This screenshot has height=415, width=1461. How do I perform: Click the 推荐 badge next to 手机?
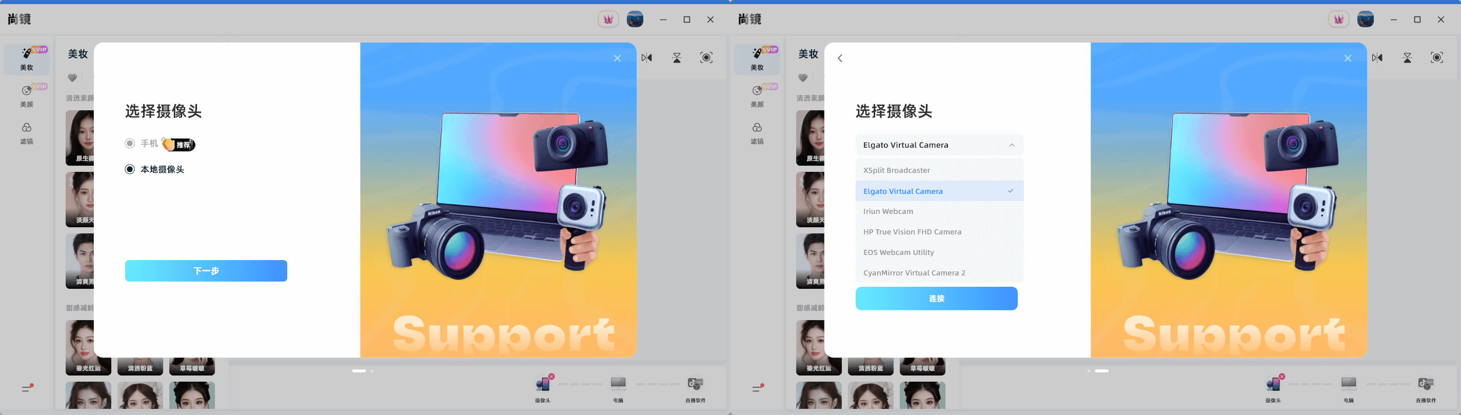[179, 145]
